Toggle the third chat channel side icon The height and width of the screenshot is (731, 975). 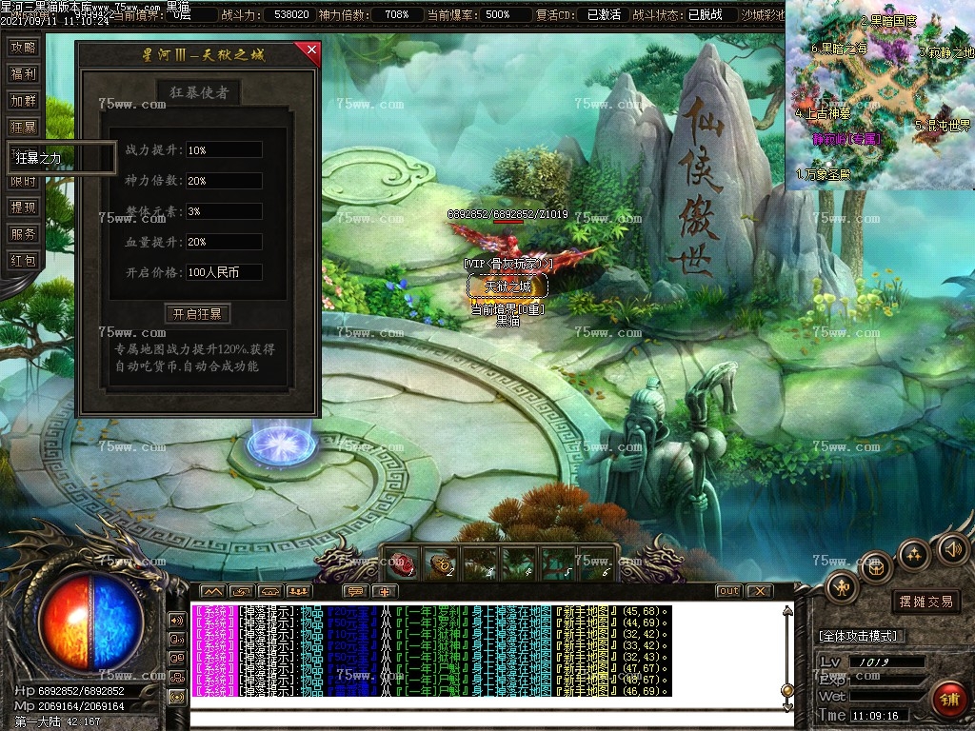177,659
